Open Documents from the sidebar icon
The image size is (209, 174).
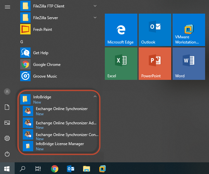pos(7,107)
